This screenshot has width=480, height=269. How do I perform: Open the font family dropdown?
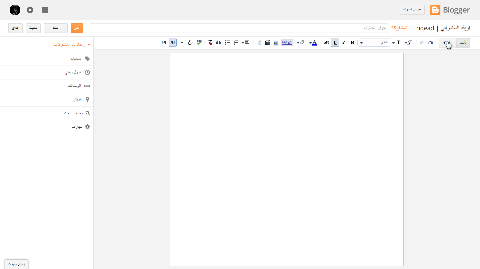pyautogui.click(x=408, y=43)
